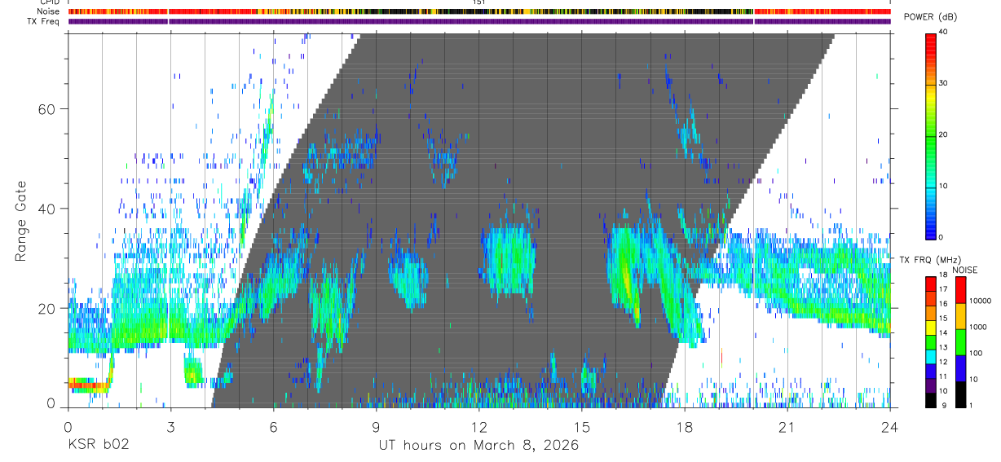Click the '40' label on power scale
Viewport: 1001px width, 462px height.
(943, 33)
